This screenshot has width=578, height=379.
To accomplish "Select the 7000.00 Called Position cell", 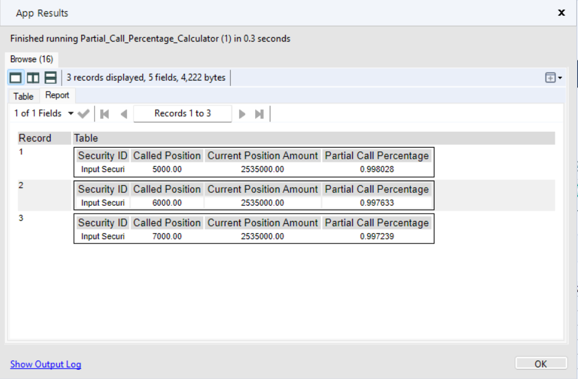I will [167, 236].
